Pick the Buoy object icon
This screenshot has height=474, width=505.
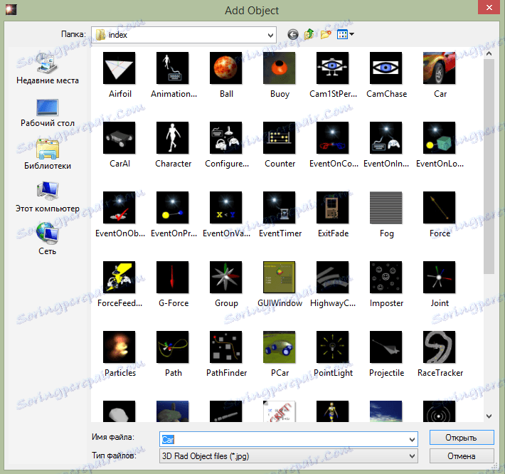point(280,68)
